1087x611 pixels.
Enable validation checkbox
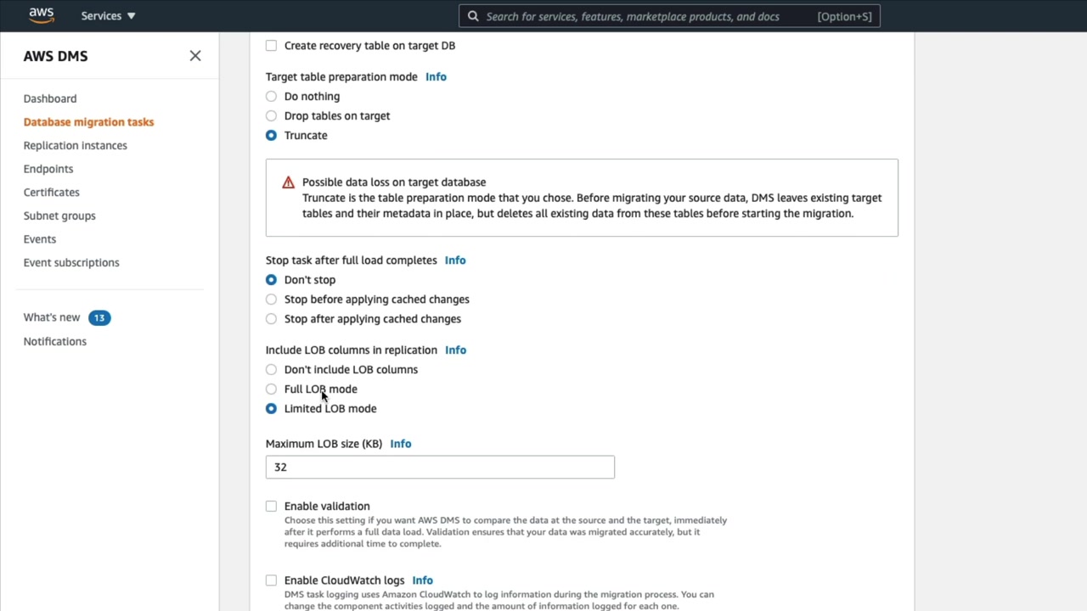tap(271, 507)
